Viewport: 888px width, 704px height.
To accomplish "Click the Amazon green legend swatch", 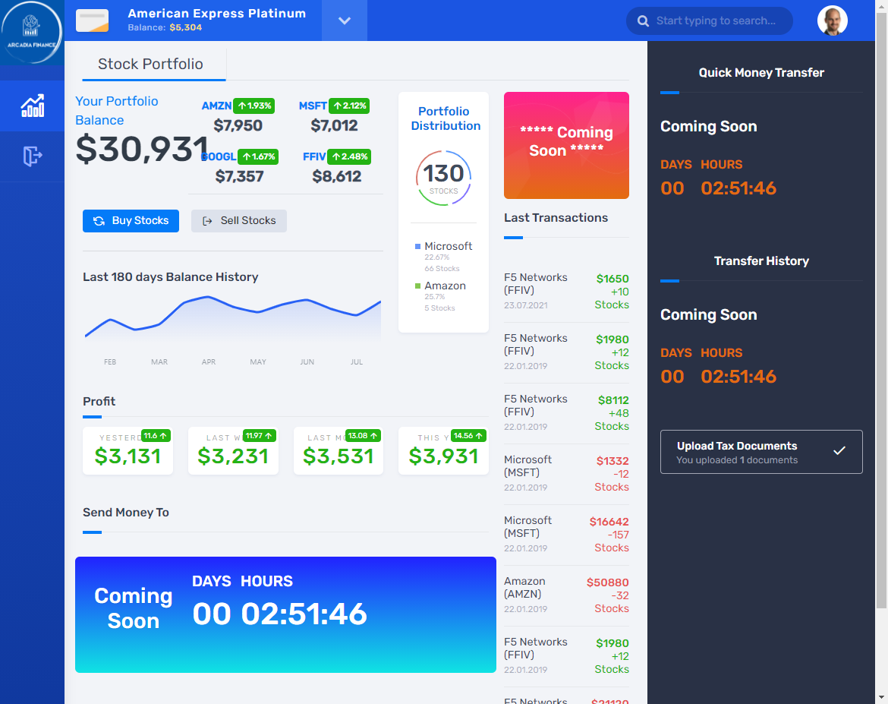I will [418, 286].
